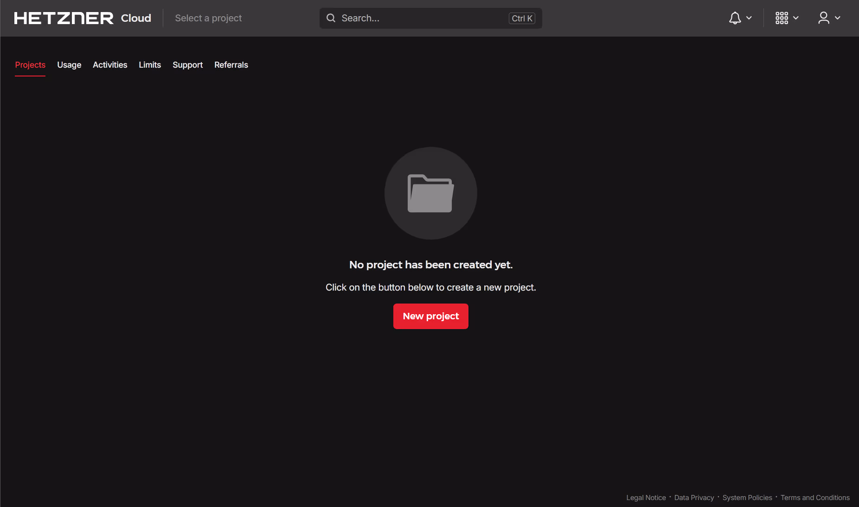Click the Ctrl K shortcut badge

click(522, 18)
